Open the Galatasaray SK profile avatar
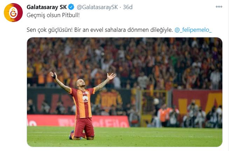Viewport: 229px width, 151px height. point(13,13)
